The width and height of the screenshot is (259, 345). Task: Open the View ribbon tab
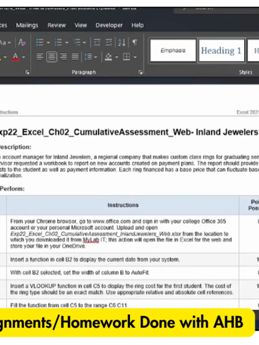pyautogui.click(x=81, y=25)
